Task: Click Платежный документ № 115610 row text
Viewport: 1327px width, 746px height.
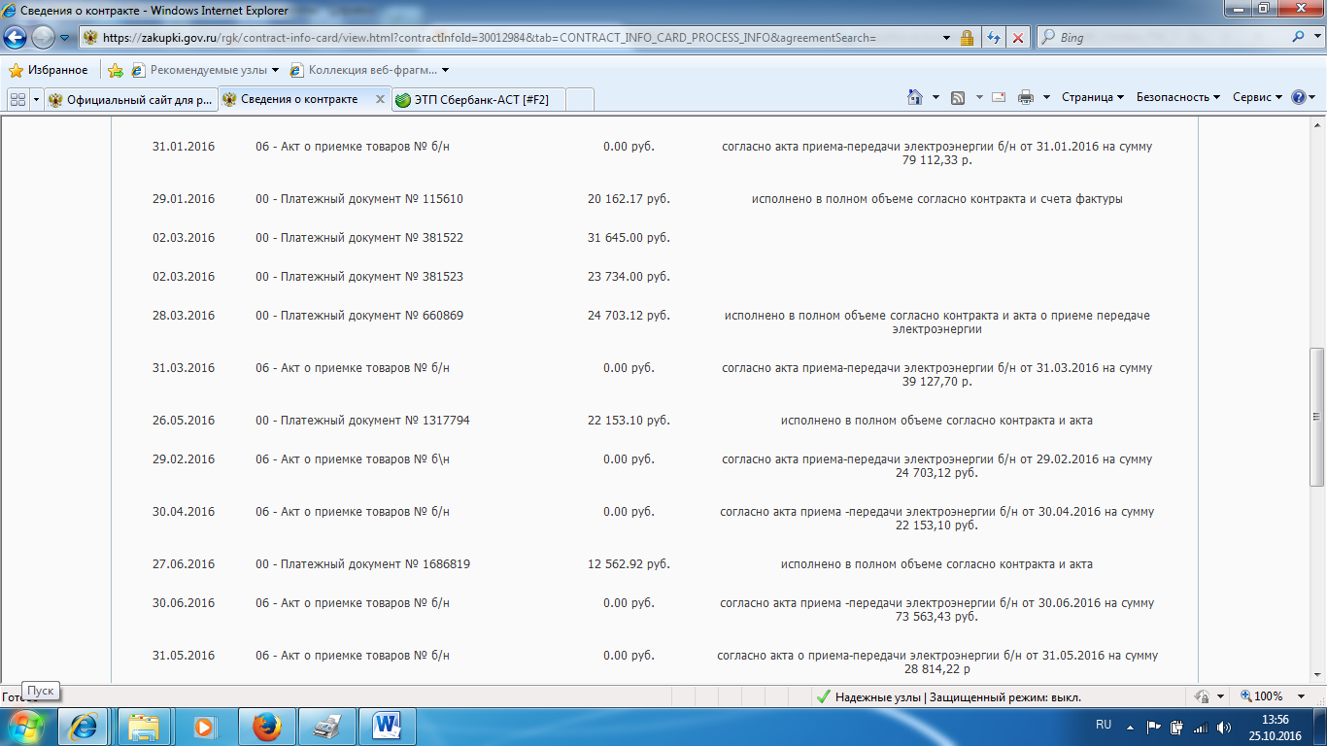Action: 359,199
